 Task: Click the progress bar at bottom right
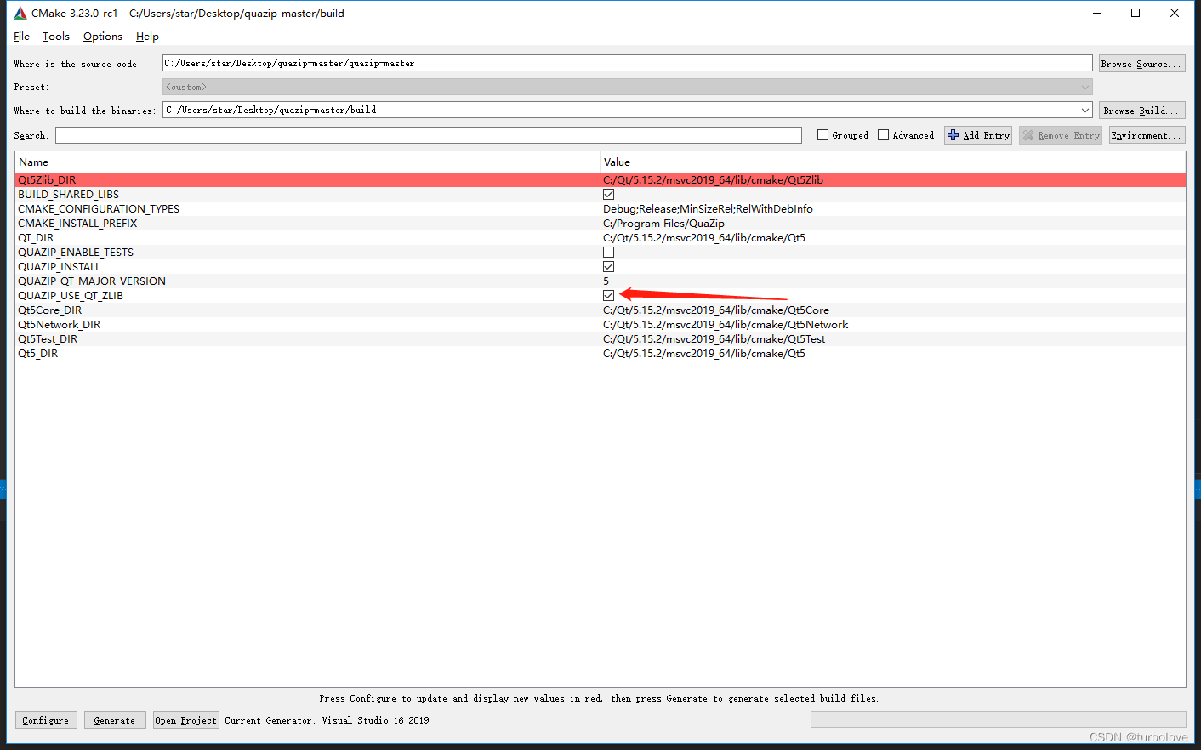pos(999,720)
